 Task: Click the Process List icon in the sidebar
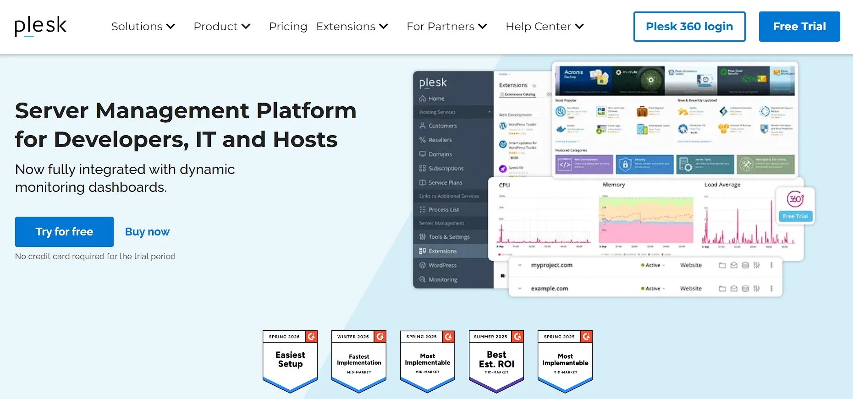coord(423,209)
